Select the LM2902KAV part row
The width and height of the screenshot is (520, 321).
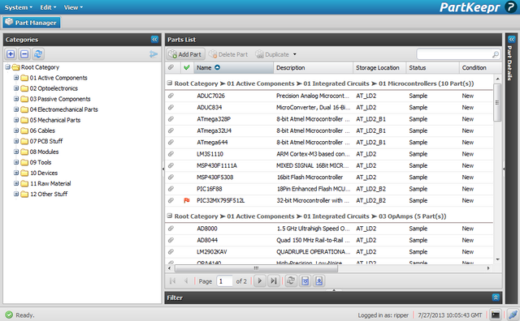pos(329,252)
